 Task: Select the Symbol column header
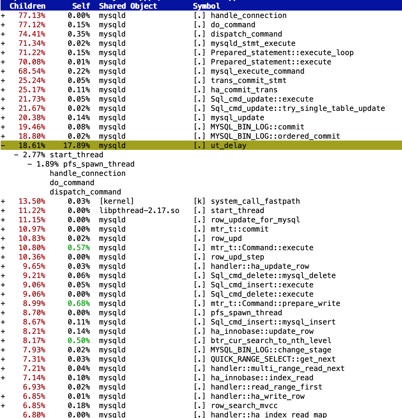coord(207,6)
